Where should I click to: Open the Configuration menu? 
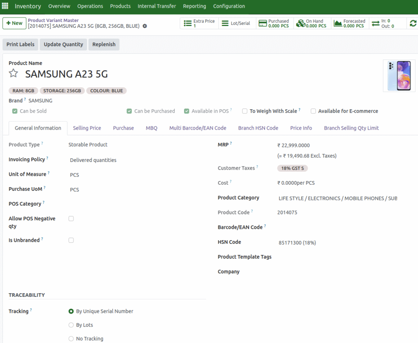point(229,6)
